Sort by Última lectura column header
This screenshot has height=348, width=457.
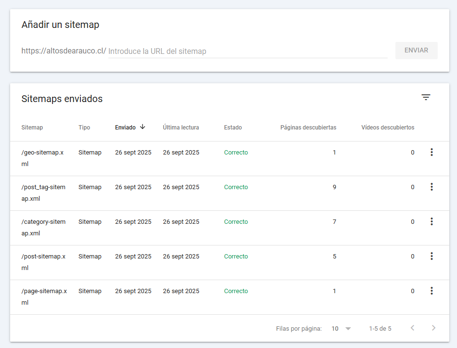(181, 128)
